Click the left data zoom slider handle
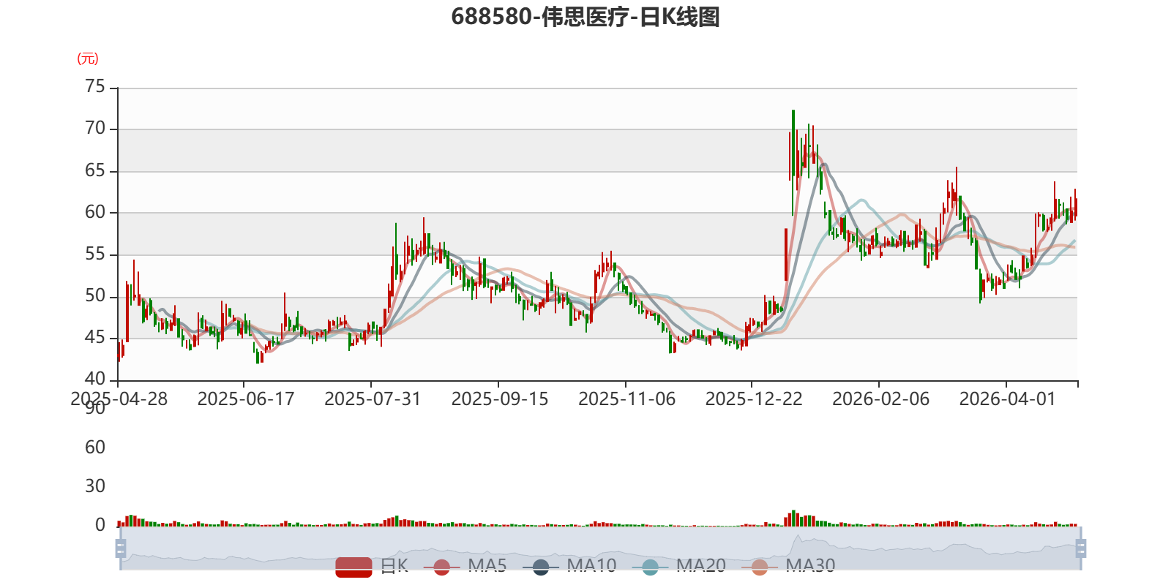 (x=121, y=548)
